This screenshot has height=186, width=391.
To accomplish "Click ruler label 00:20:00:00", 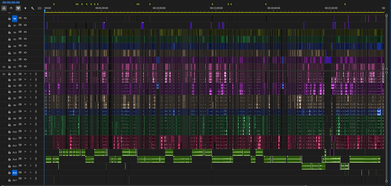I will (x=274, y=7).
